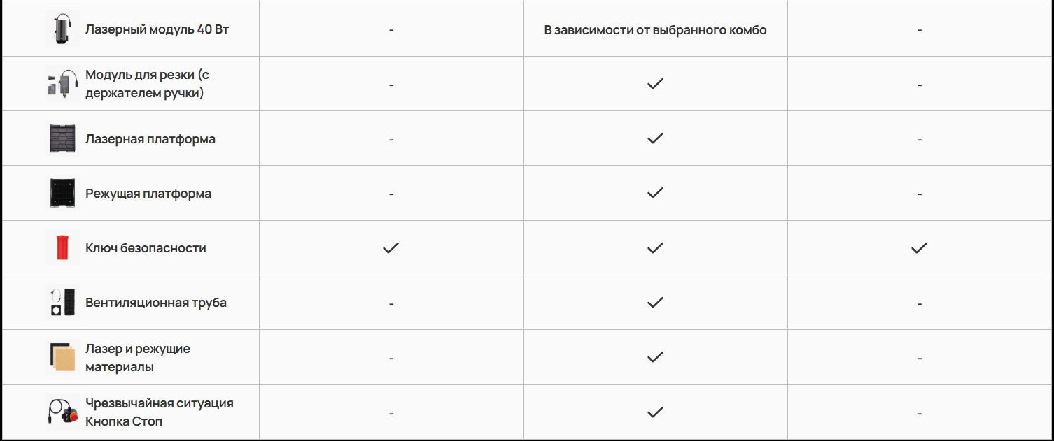Screen dimensions: 1054x441
Task: Click the 'Лазер и режущие материалы' label
Action: click(138, 357)
